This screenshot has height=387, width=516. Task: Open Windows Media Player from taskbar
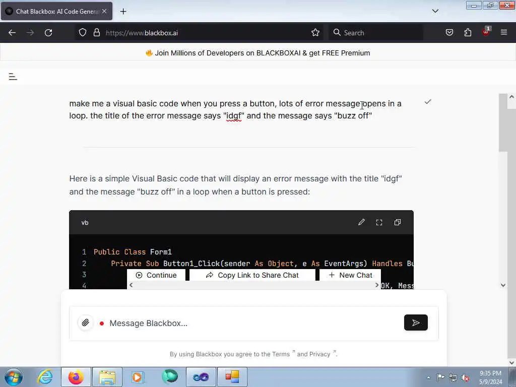tap(138, 377)
